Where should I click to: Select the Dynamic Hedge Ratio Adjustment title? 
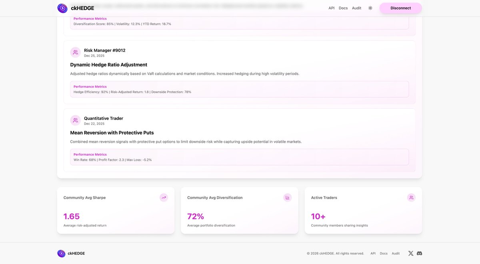pyautogui.click(x=109, y=65)
